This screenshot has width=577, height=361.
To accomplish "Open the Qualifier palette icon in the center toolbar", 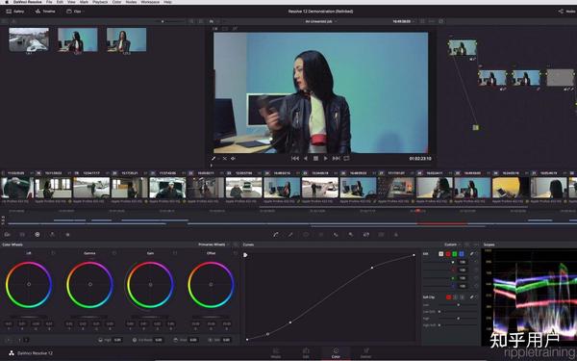I will click(290, 234).
